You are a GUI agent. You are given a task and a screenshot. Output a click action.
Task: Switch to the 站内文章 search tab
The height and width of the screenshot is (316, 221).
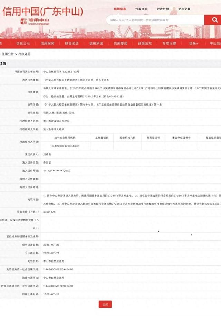(184, 9)
